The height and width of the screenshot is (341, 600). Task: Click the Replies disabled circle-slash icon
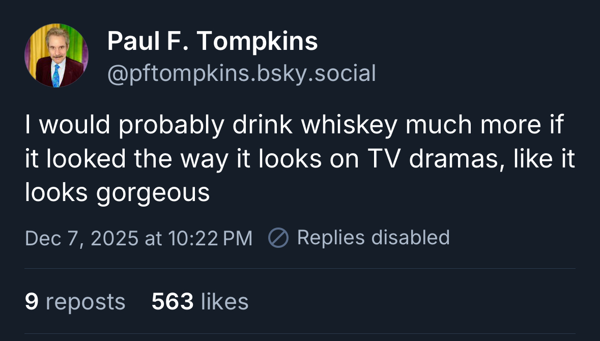pyautogui.click(x=278, y=238)
